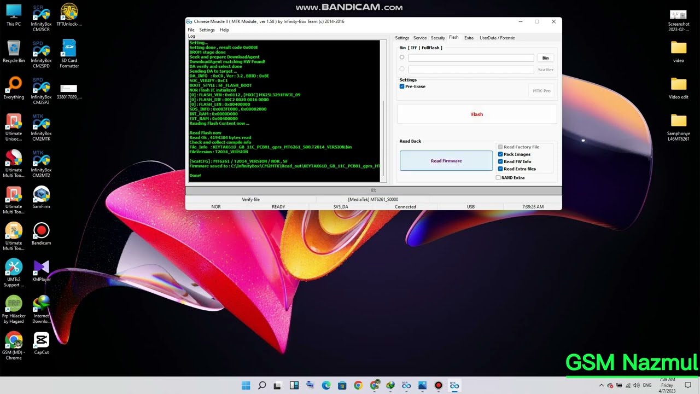Click the Read Firmware button

tap(446, 161)
